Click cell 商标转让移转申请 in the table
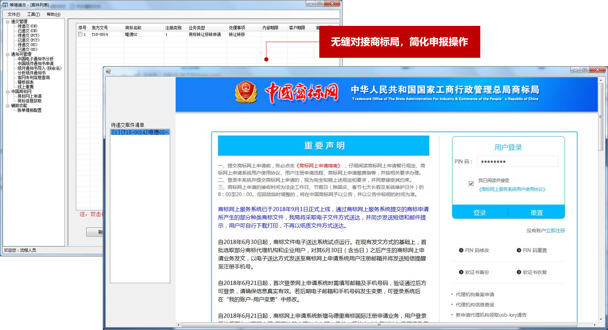Image resolution: width=608 pixels, height=330 pixels. pyautogui.click(x=205, y=35)
